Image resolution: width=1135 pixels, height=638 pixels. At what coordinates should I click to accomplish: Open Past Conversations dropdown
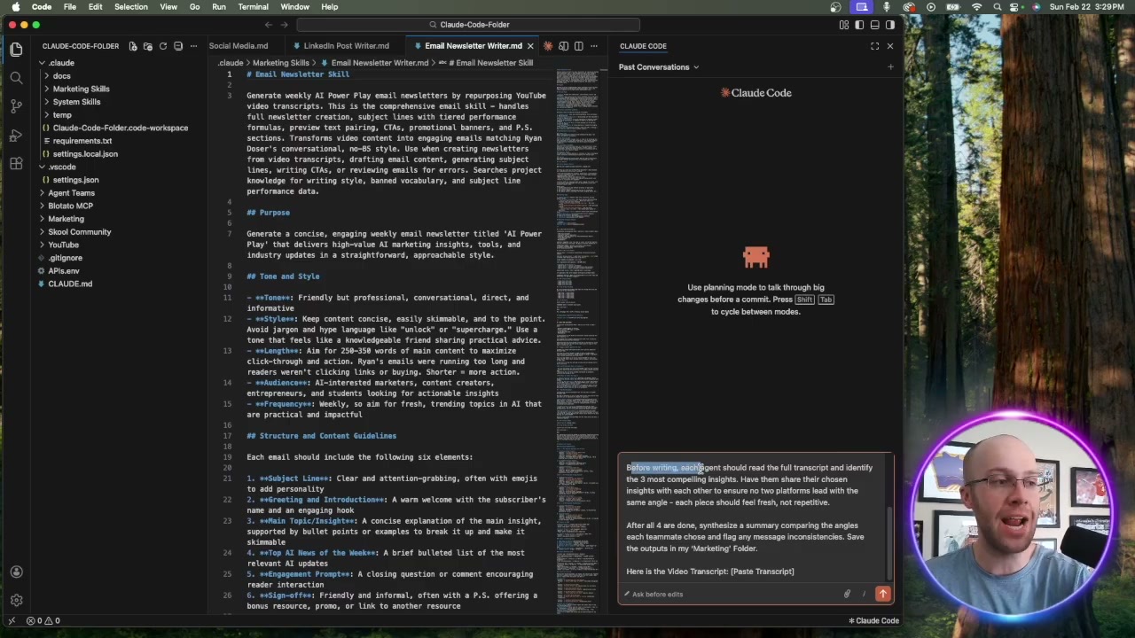[x=659, y=67]
